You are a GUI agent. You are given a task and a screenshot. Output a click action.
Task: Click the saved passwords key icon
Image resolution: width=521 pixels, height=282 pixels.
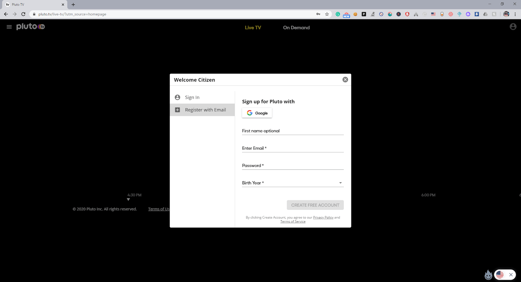[x=318, y=14]
